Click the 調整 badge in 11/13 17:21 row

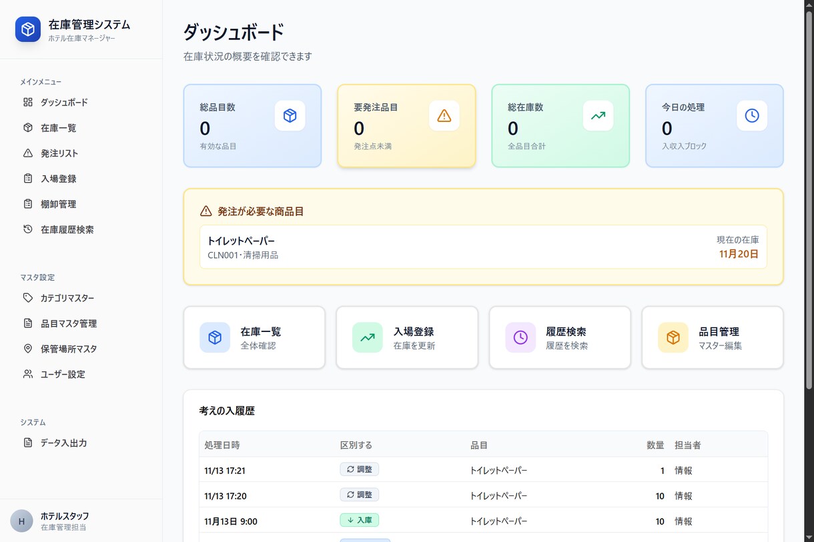click(360, 469)
